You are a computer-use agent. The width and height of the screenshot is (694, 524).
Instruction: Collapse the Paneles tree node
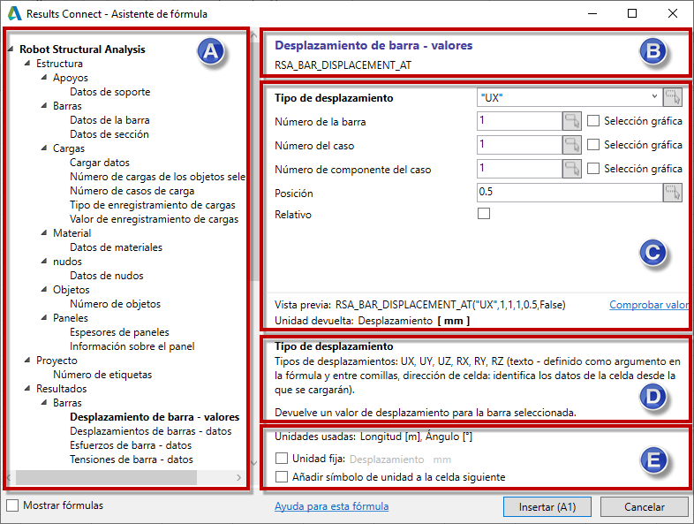(x=44, y=318)
